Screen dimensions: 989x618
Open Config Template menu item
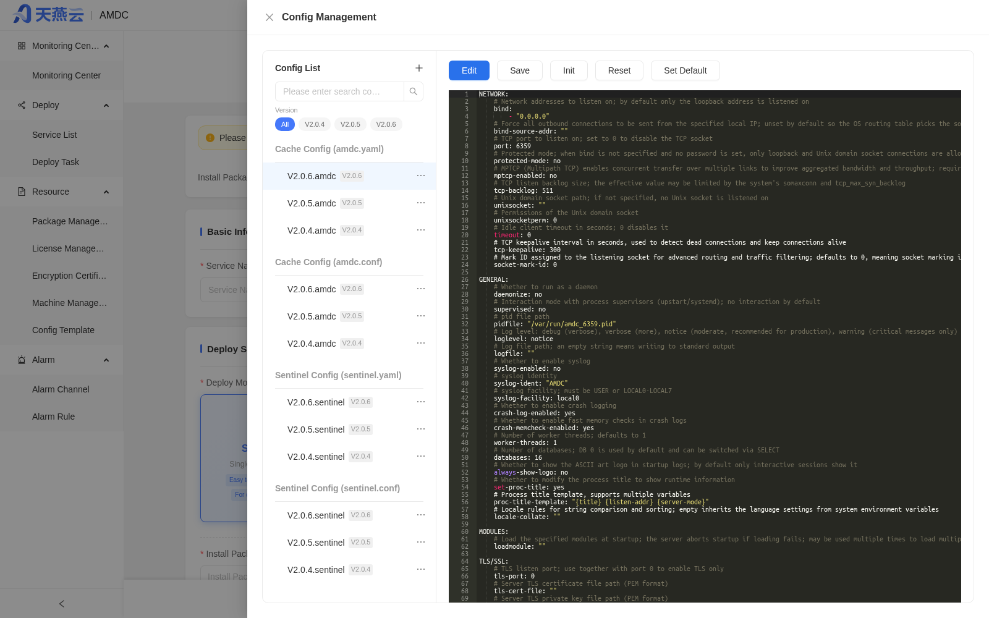pyautogui.click(x=62, y=330)
